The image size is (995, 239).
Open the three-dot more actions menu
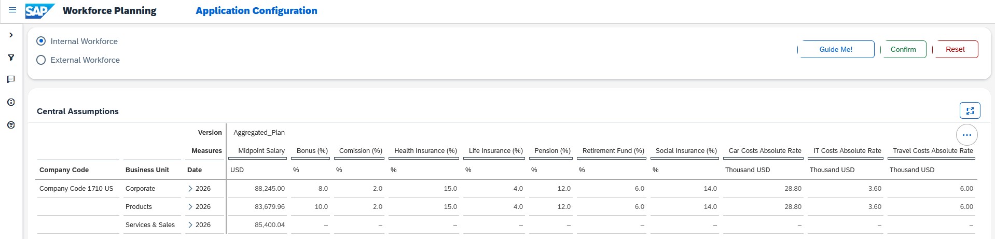click(966, 135)
